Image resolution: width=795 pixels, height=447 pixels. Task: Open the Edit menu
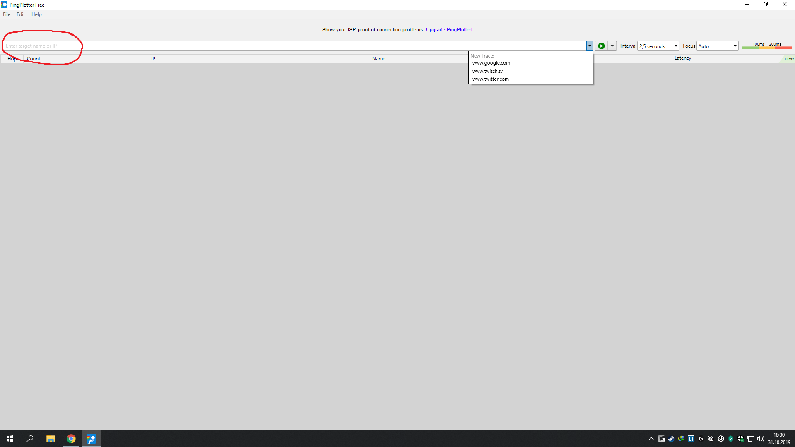point(21,14)
